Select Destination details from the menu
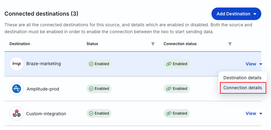The width and height of the screenshot is (271, 130). (x=242, y=78)
